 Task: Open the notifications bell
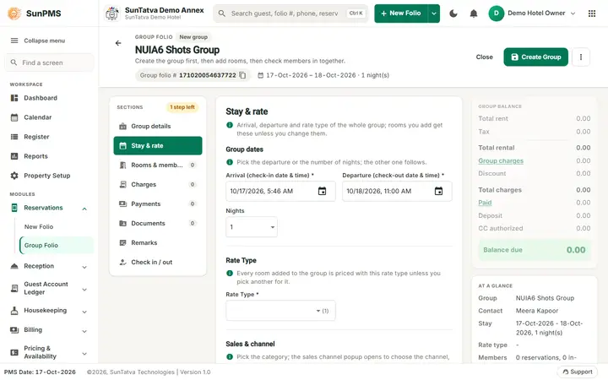[x=474, y=14]
